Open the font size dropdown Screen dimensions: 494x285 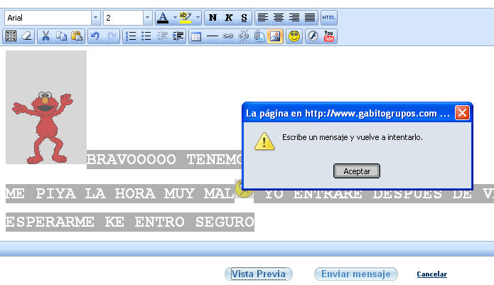(147, 17)
